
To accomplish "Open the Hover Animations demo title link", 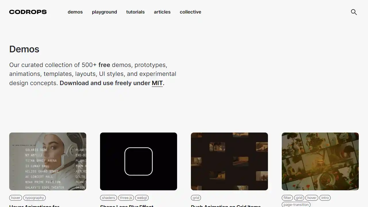I will pyautogui.click(x=34, y=206).
